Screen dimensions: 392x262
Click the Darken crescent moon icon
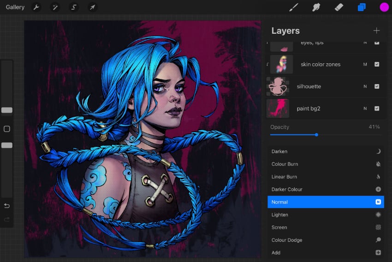coord(378,151)
